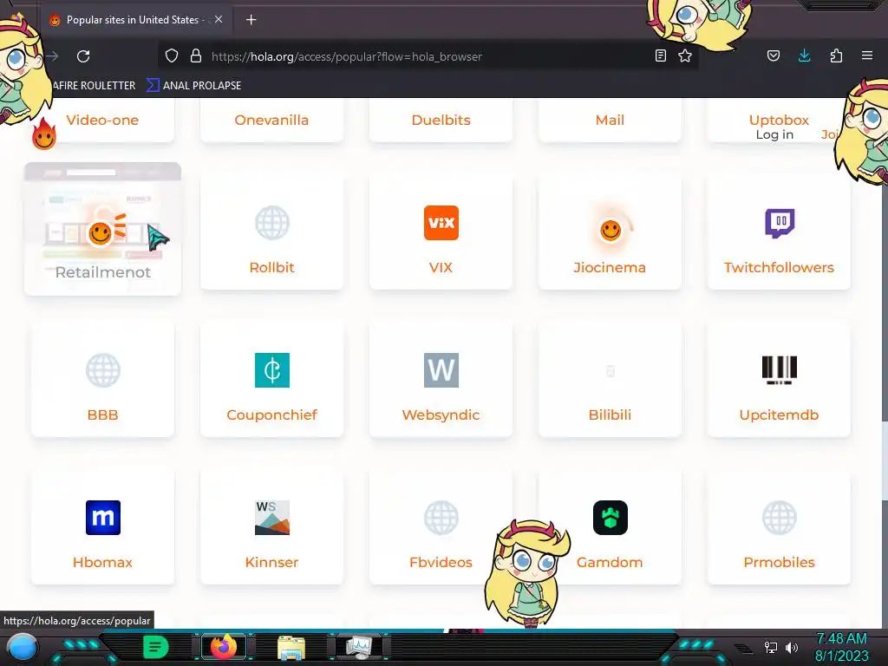Open Pocket save icon
This screenshot has height=666, width=888.
click(x=773, y=55)
